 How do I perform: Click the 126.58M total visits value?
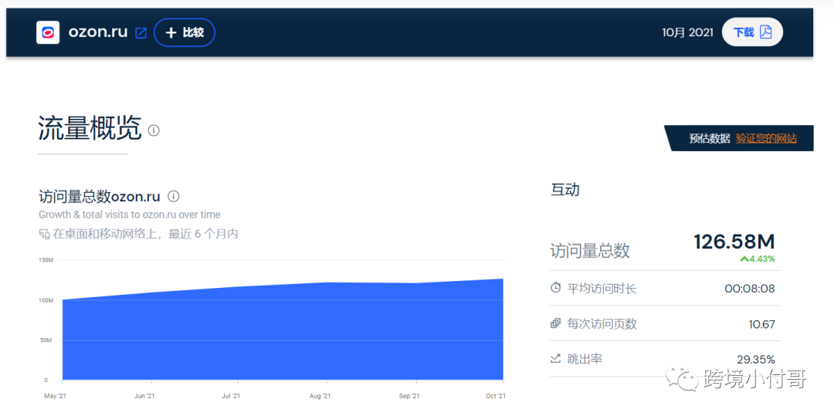point(734,242)
